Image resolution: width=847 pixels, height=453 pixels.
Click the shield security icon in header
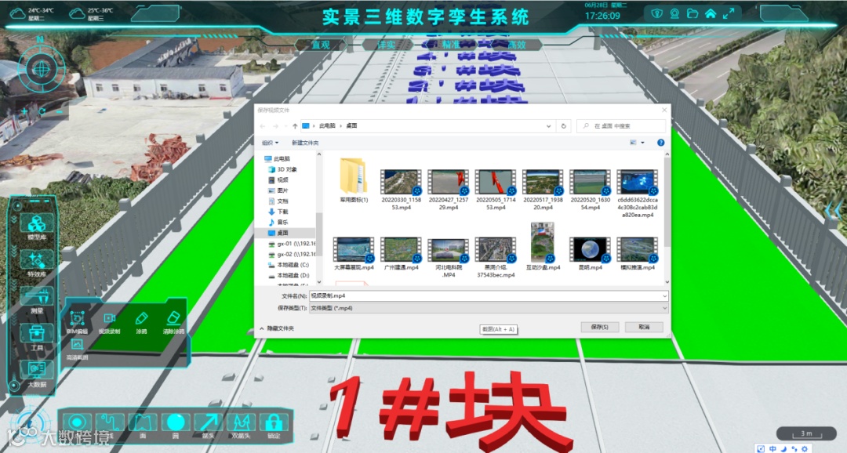656,13
